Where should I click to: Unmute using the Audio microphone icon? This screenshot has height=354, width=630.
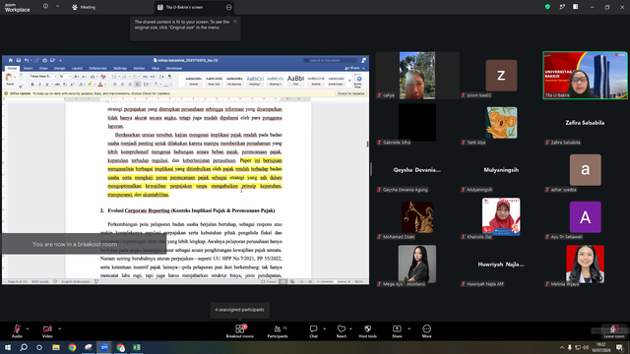17,328
